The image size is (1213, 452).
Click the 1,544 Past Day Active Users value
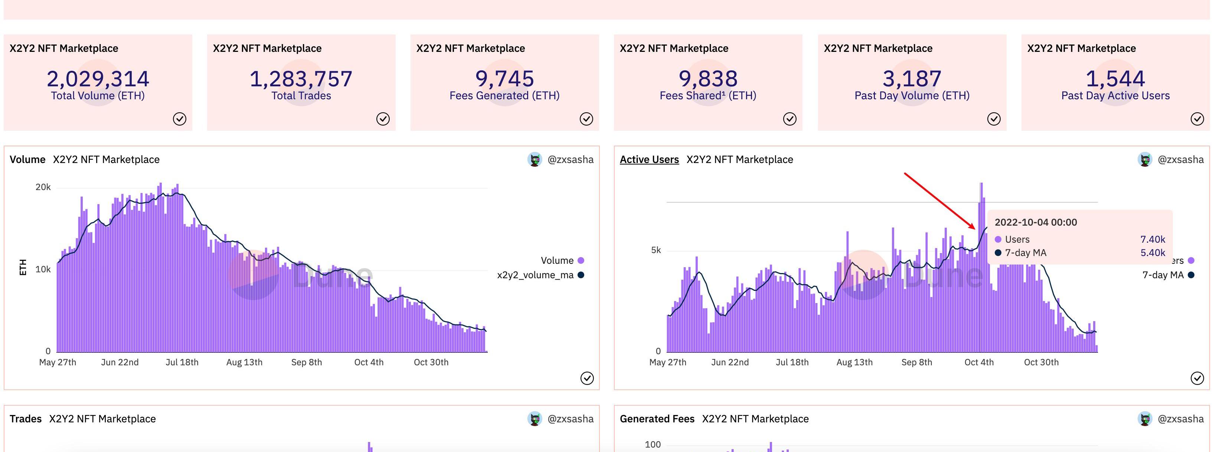(x=1115, y=79)
